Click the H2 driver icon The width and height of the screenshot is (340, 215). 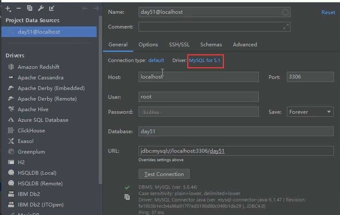pyautogui.click(x=11, y=162)
